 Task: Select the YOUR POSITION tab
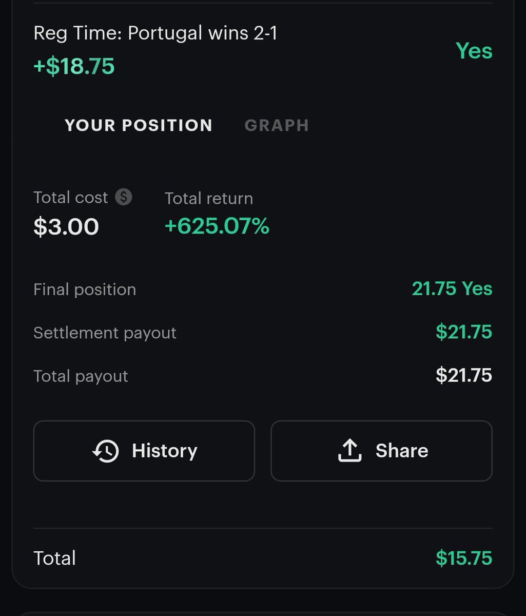point(139,125)
